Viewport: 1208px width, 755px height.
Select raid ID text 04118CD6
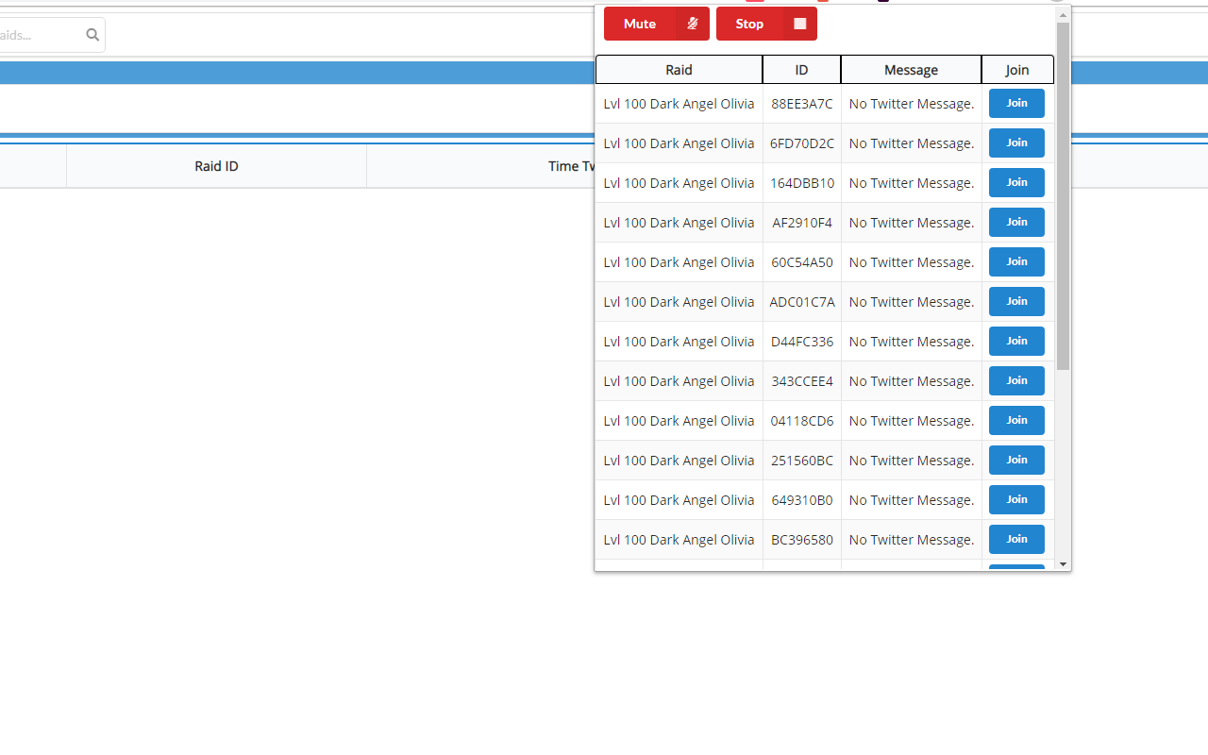[x=802, y=421]
